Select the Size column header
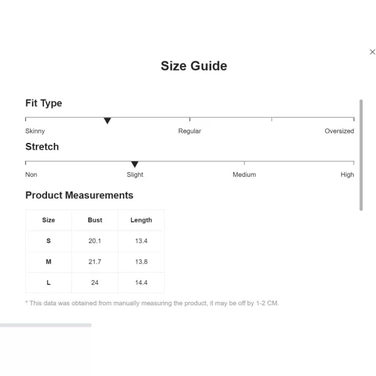Viewport: 376px width, 376px height. [x=48, y=220]
